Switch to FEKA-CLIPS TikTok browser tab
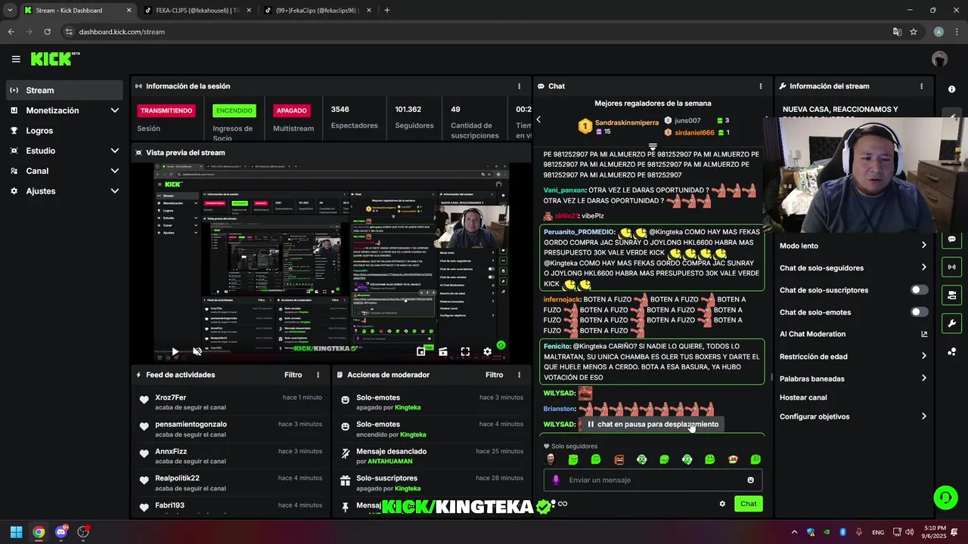Image resolution: width=968 pixels, height=544 pixels. pyautogui.click(x=197, y=11)
